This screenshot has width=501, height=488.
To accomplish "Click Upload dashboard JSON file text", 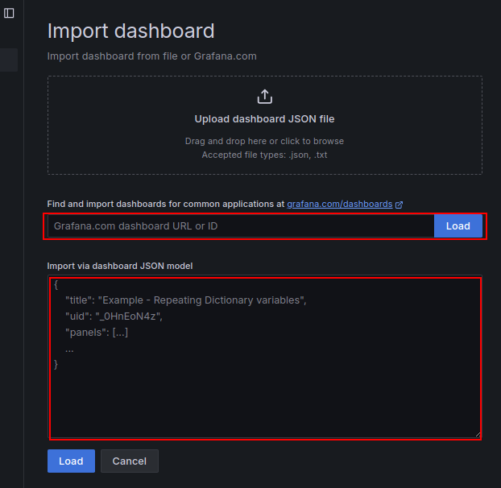I will pyautogui.click(x=264, y=119).
